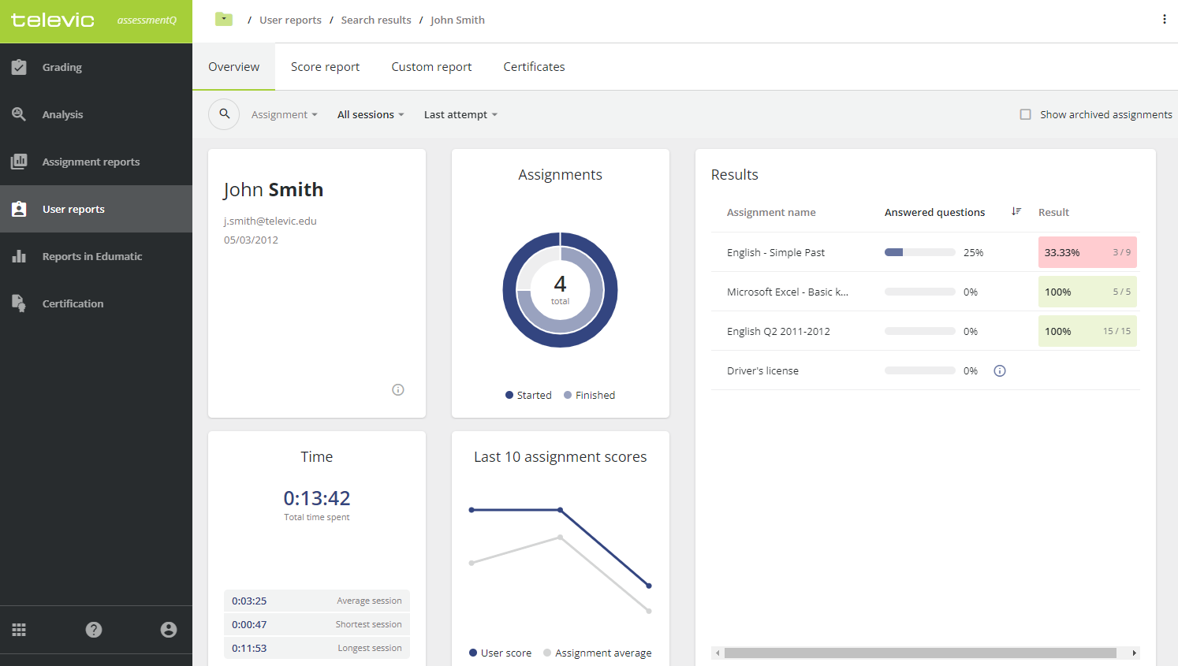Toggle the User score legend item

pyautogui.click(x=500, y=653)
